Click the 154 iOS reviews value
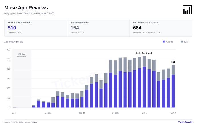The height and width of the screenshot is (124, 197). coord(75,28)
